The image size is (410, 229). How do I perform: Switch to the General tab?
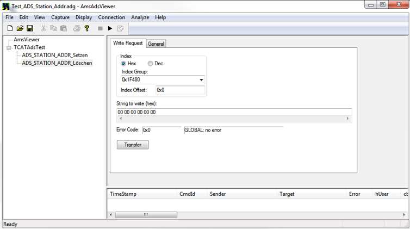(156, 44)
